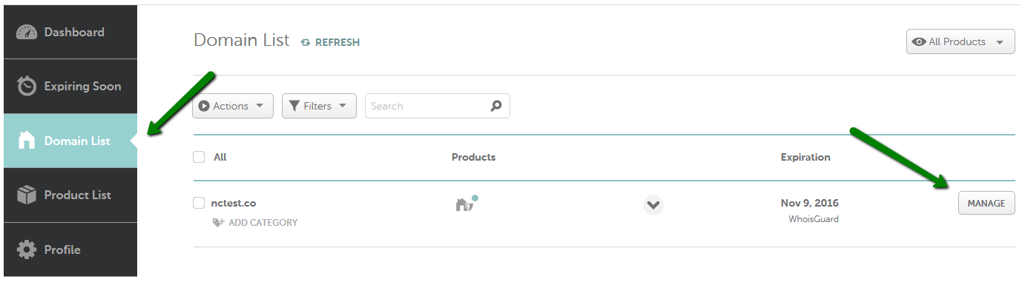
Task: Open the All Products dropdown
Action: 960,42
